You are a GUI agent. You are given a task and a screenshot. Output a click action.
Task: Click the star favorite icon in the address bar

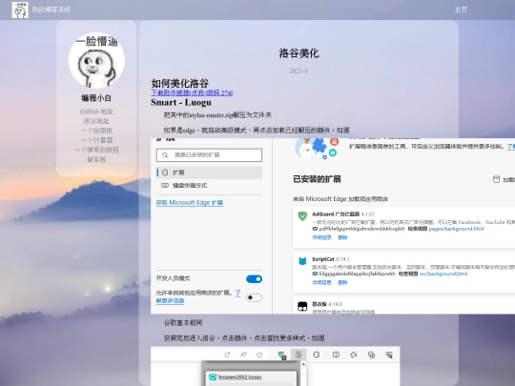tap(259, 355)
